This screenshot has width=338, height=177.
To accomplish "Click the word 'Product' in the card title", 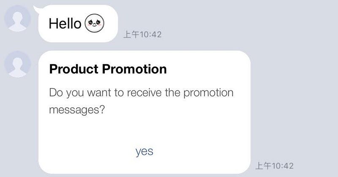I will point(74,69).
